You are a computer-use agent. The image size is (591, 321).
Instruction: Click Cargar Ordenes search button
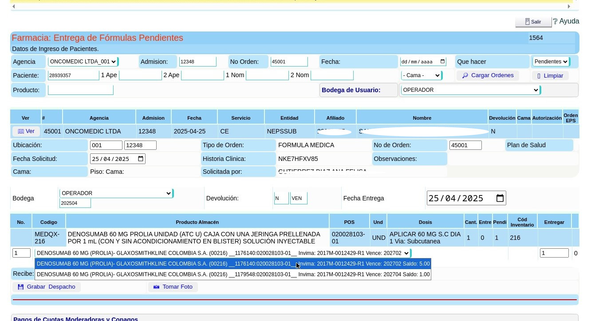point(487,75)
